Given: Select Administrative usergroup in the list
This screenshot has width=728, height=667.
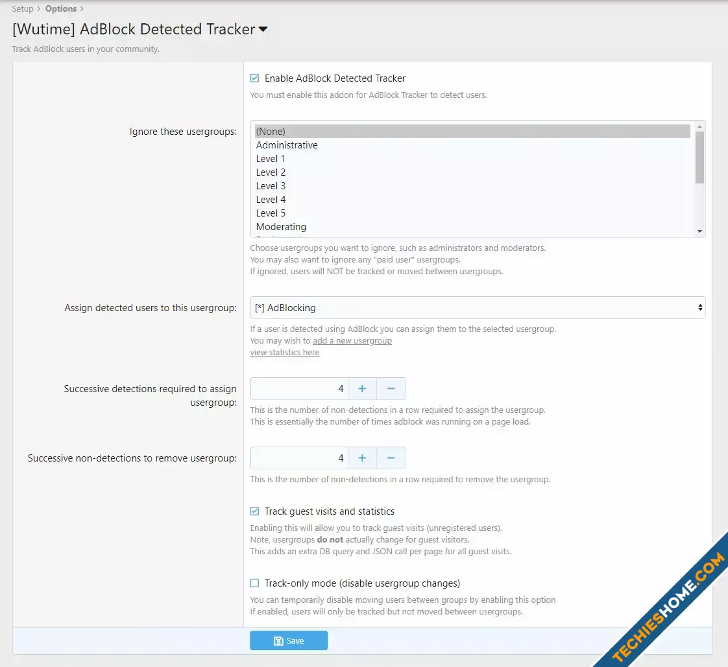Looking at the screenshot, I should coord(472,145).
